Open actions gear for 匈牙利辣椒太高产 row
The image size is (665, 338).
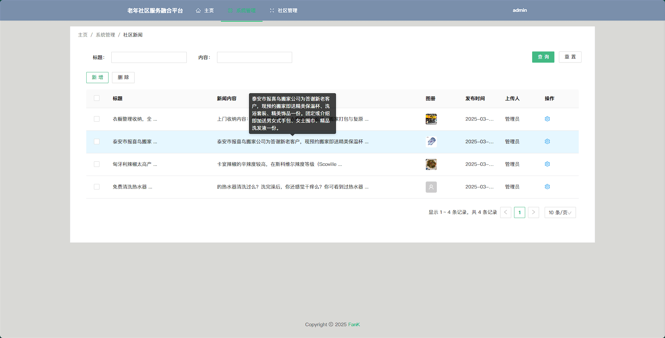[547, 164]
